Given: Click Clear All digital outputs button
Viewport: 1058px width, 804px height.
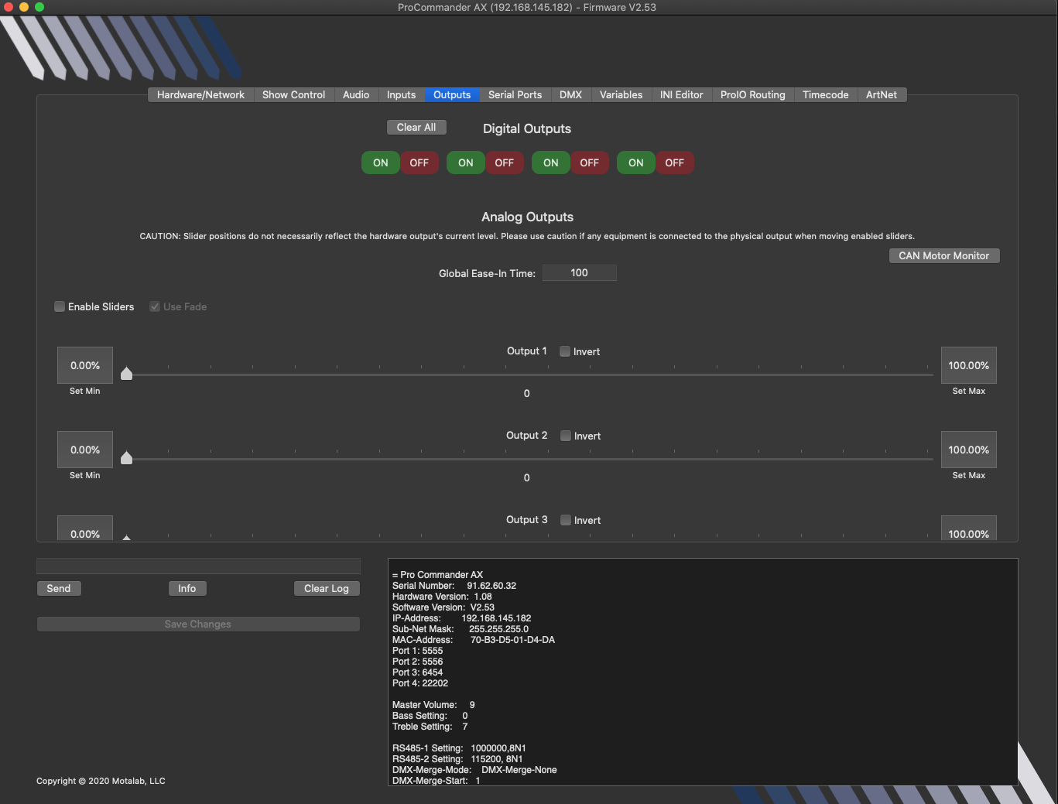Looking at the screenshot, I should pos(416,127).
